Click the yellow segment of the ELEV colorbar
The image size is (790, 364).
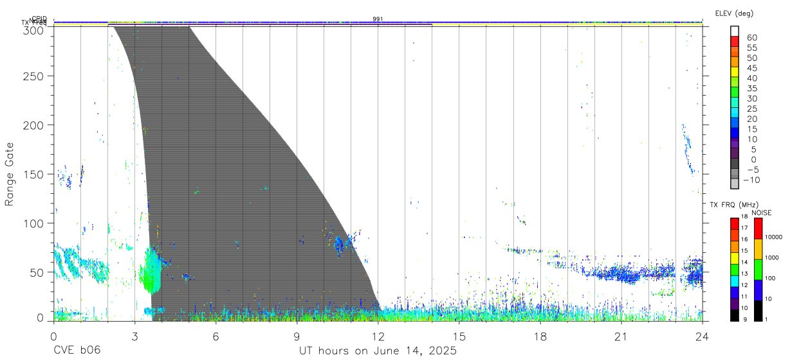click(x=735, y=73)
